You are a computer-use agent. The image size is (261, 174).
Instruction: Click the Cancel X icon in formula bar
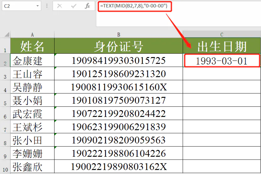point(60,6)
